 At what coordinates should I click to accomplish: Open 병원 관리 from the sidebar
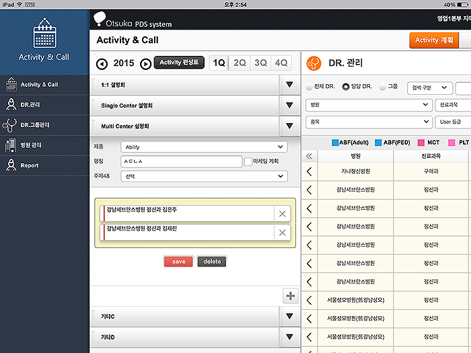(44, 145)
